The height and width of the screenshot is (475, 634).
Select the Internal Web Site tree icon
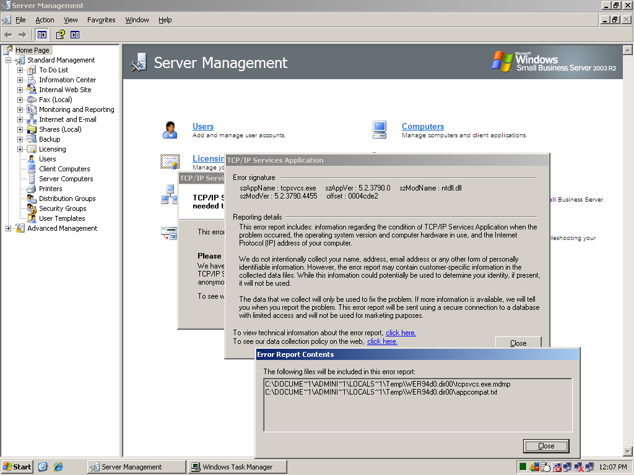(32, 90)
